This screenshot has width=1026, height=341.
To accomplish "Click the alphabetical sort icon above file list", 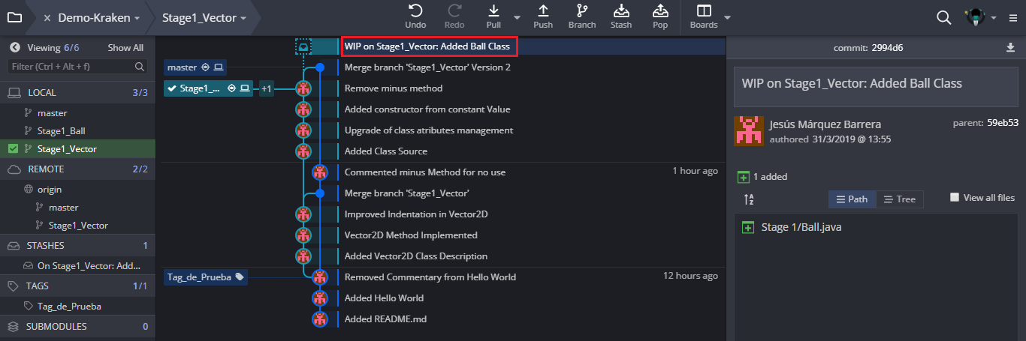I will point(749,199).
